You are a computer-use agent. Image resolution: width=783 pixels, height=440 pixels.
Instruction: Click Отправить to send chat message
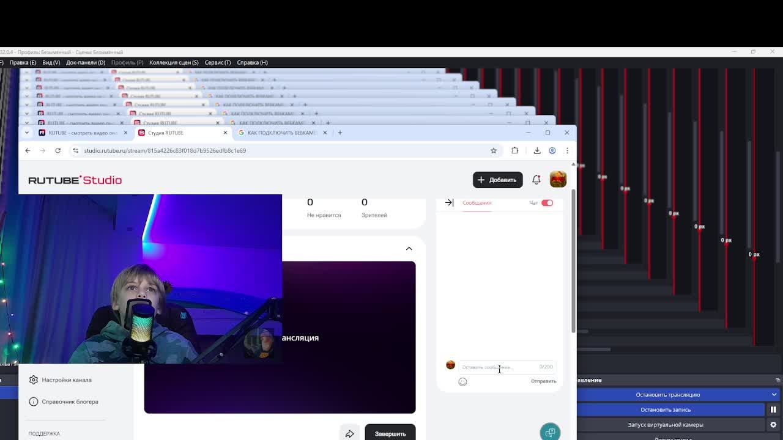click(543, 381)
